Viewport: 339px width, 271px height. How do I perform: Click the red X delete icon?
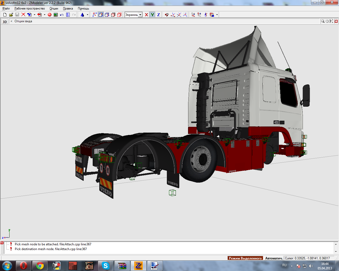coord(23,15)
